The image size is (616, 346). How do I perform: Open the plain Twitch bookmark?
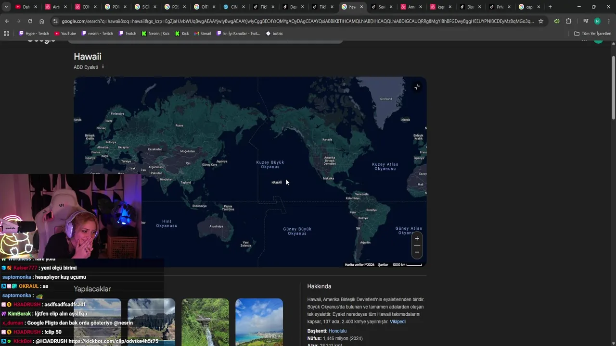[127, 34]
